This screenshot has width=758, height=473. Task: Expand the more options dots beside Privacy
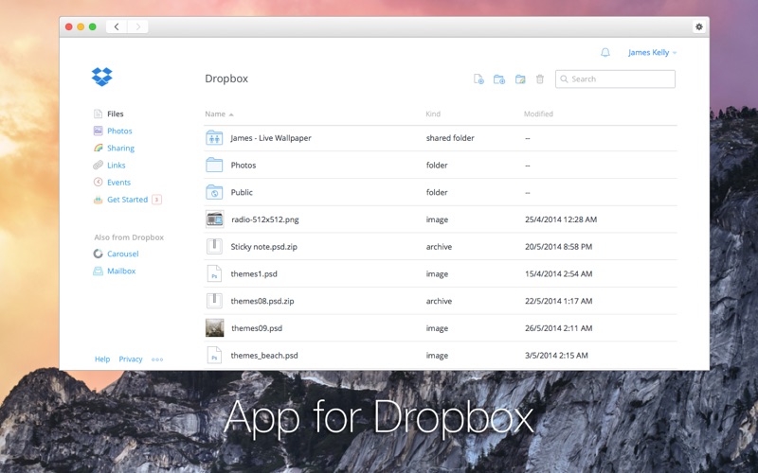click(157, 359)
